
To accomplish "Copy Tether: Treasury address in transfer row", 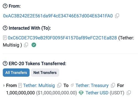I will click(x=113, y=85).
